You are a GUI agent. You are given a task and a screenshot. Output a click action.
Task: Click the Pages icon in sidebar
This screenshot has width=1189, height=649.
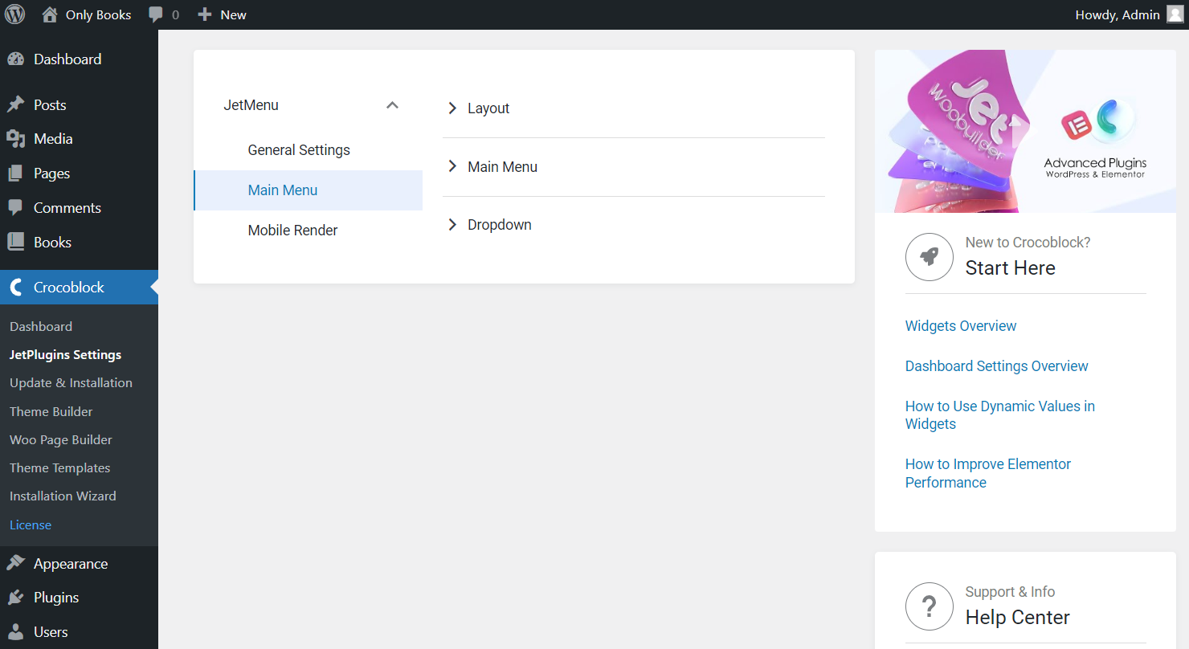(x=15, y=173)
